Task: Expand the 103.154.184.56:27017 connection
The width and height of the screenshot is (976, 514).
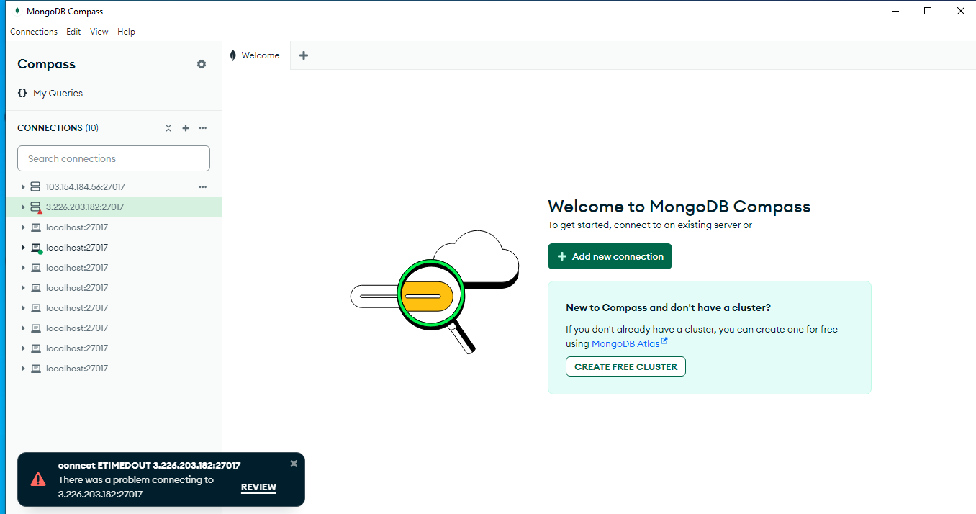Action: [x=23, y=187]
